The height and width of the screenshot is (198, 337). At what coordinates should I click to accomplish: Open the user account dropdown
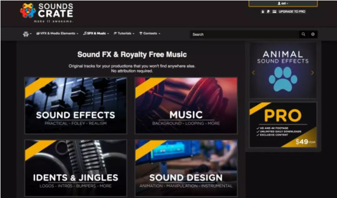point(283,3)
